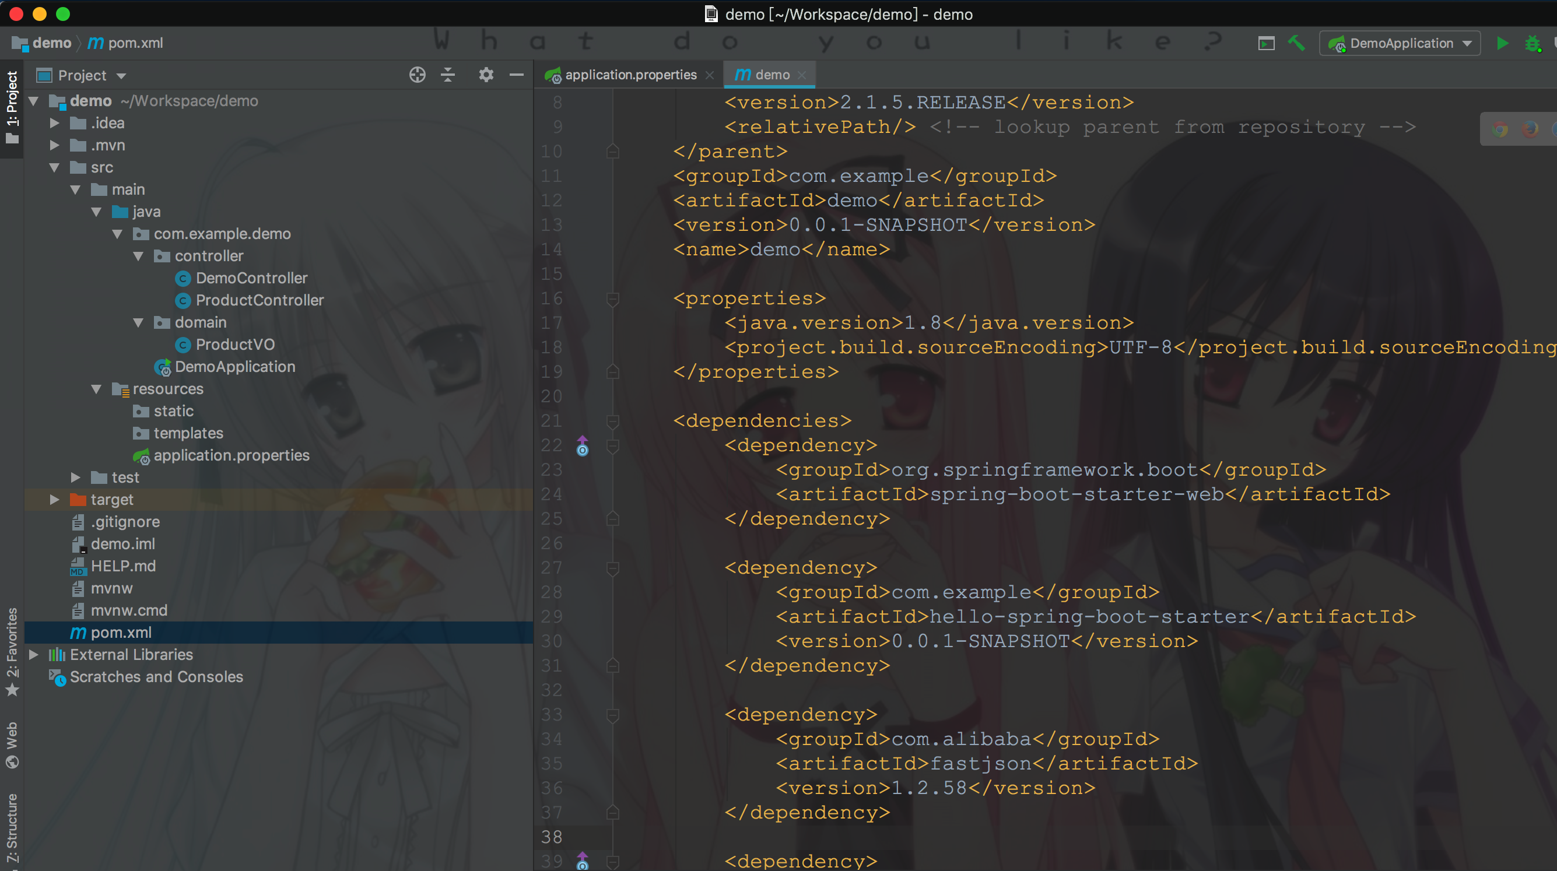
Task: Collapse the controller package
Action: coord(138,256)
